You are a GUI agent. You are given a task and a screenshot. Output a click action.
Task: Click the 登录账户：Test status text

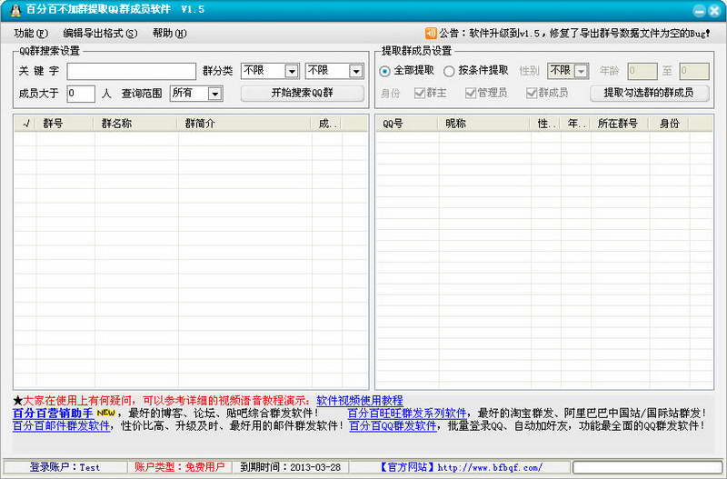[x=65, y=467]
